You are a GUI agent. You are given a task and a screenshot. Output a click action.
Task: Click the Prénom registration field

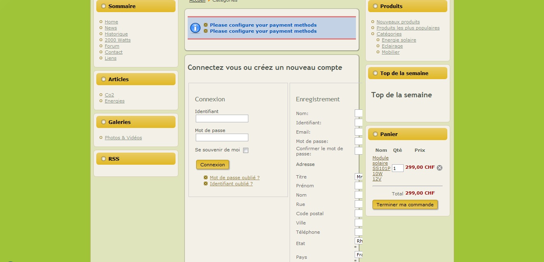click(x=358, y=186)
